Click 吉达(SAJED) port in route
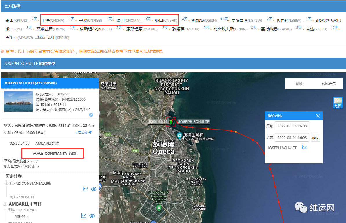This screenshot has width=346, height=223. (x=317, y=29)
